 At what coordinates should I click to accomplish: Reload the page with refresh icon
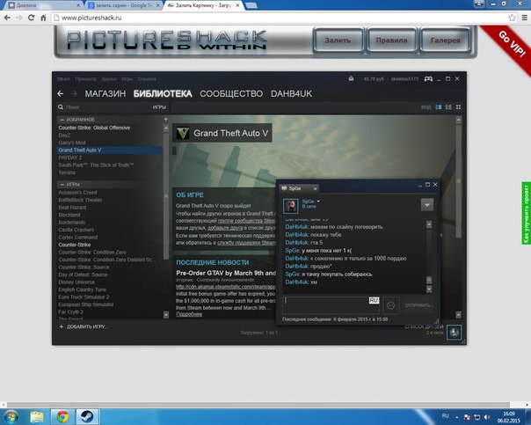(x=31, y=18)
